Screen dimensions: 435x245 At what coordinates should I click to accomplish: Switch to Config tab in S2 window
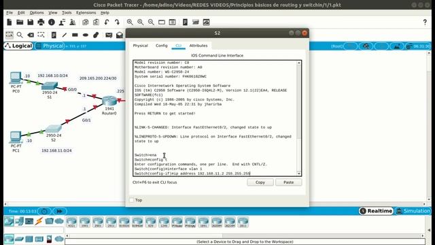point(162,46)
